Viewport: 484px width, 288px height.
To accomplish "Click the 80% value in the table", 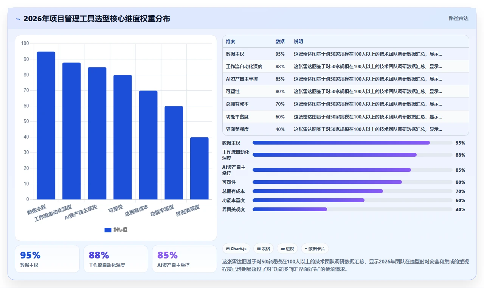I will (x=280, y=92).
